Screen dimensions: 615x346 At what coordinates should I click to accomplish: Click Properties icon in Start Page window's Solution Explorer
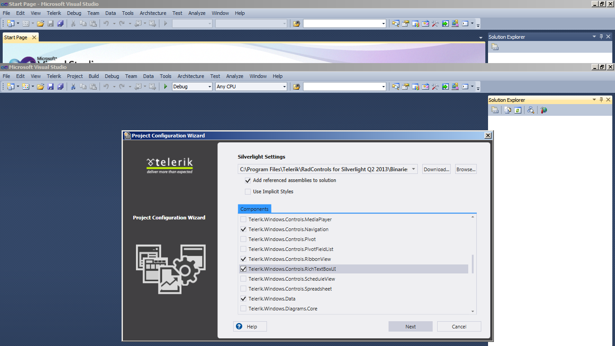click(x=495, y=47)
